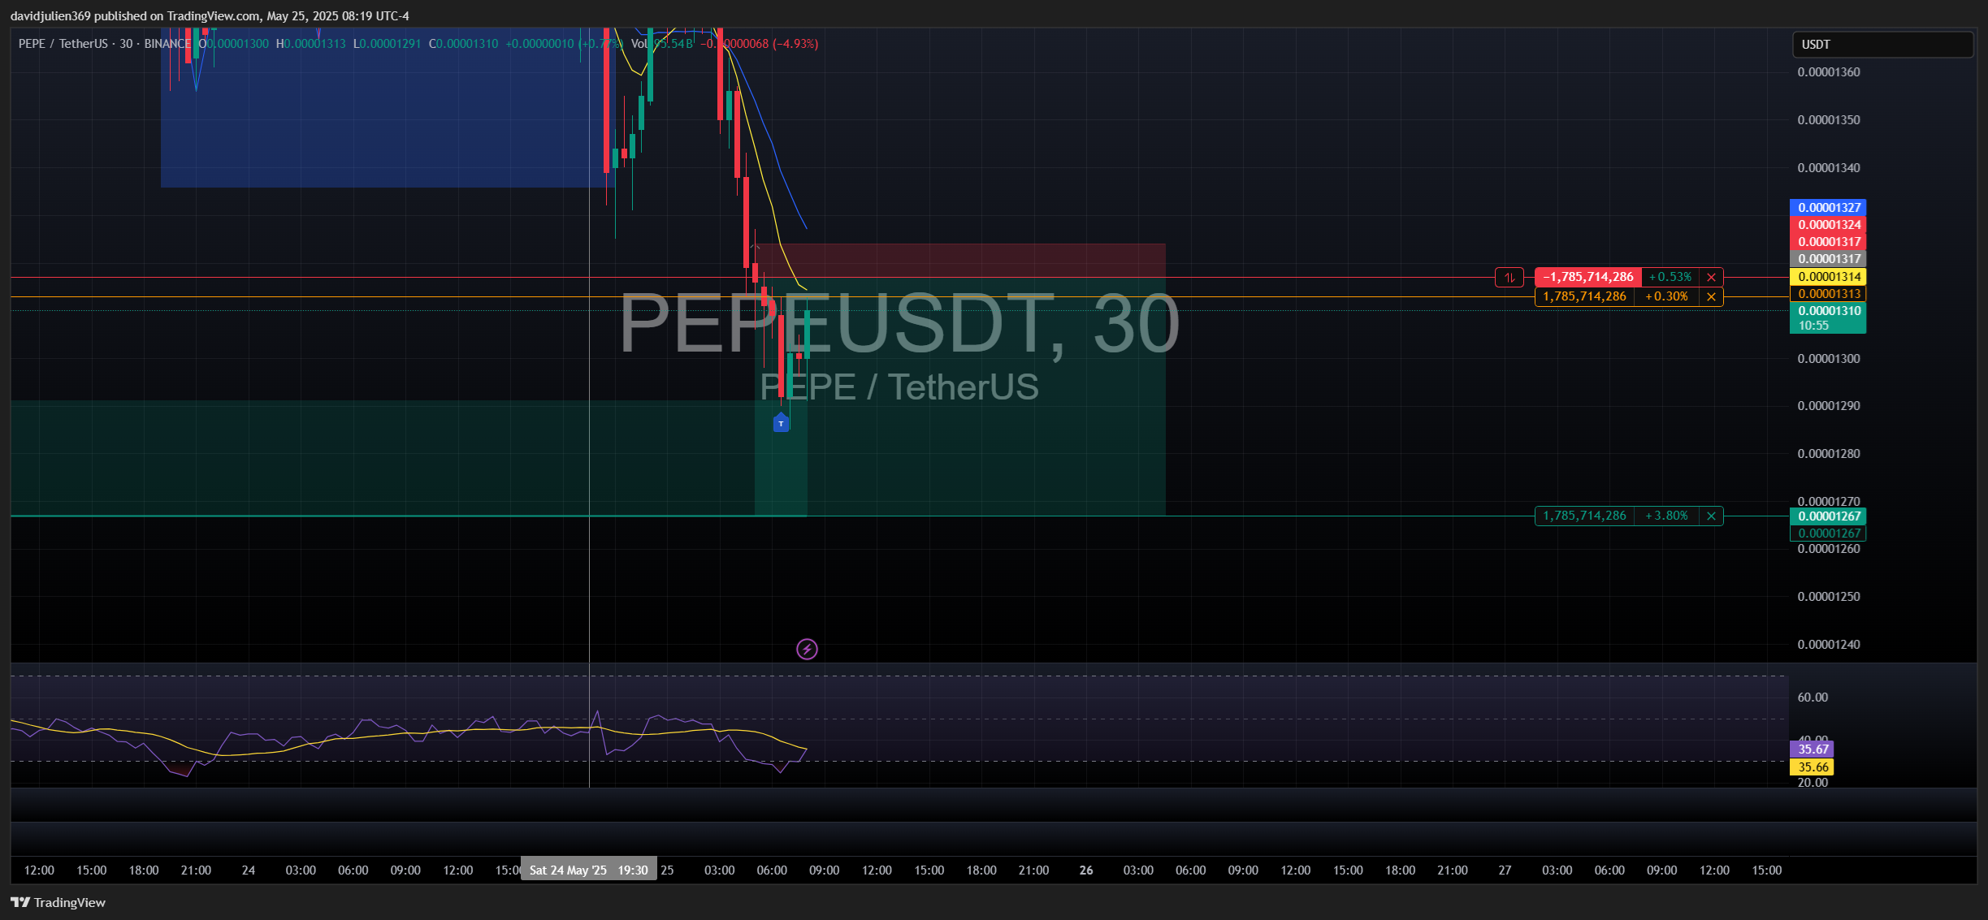The height and width of the screenshot is (920, 1988).
Task: Click the PEPE / TetherUS symbol title in the legend
Action: [x=63, y=44]
